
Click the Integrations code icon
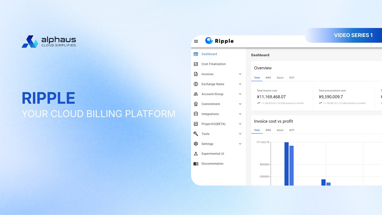pyautogui.click(x=196, y=114)
